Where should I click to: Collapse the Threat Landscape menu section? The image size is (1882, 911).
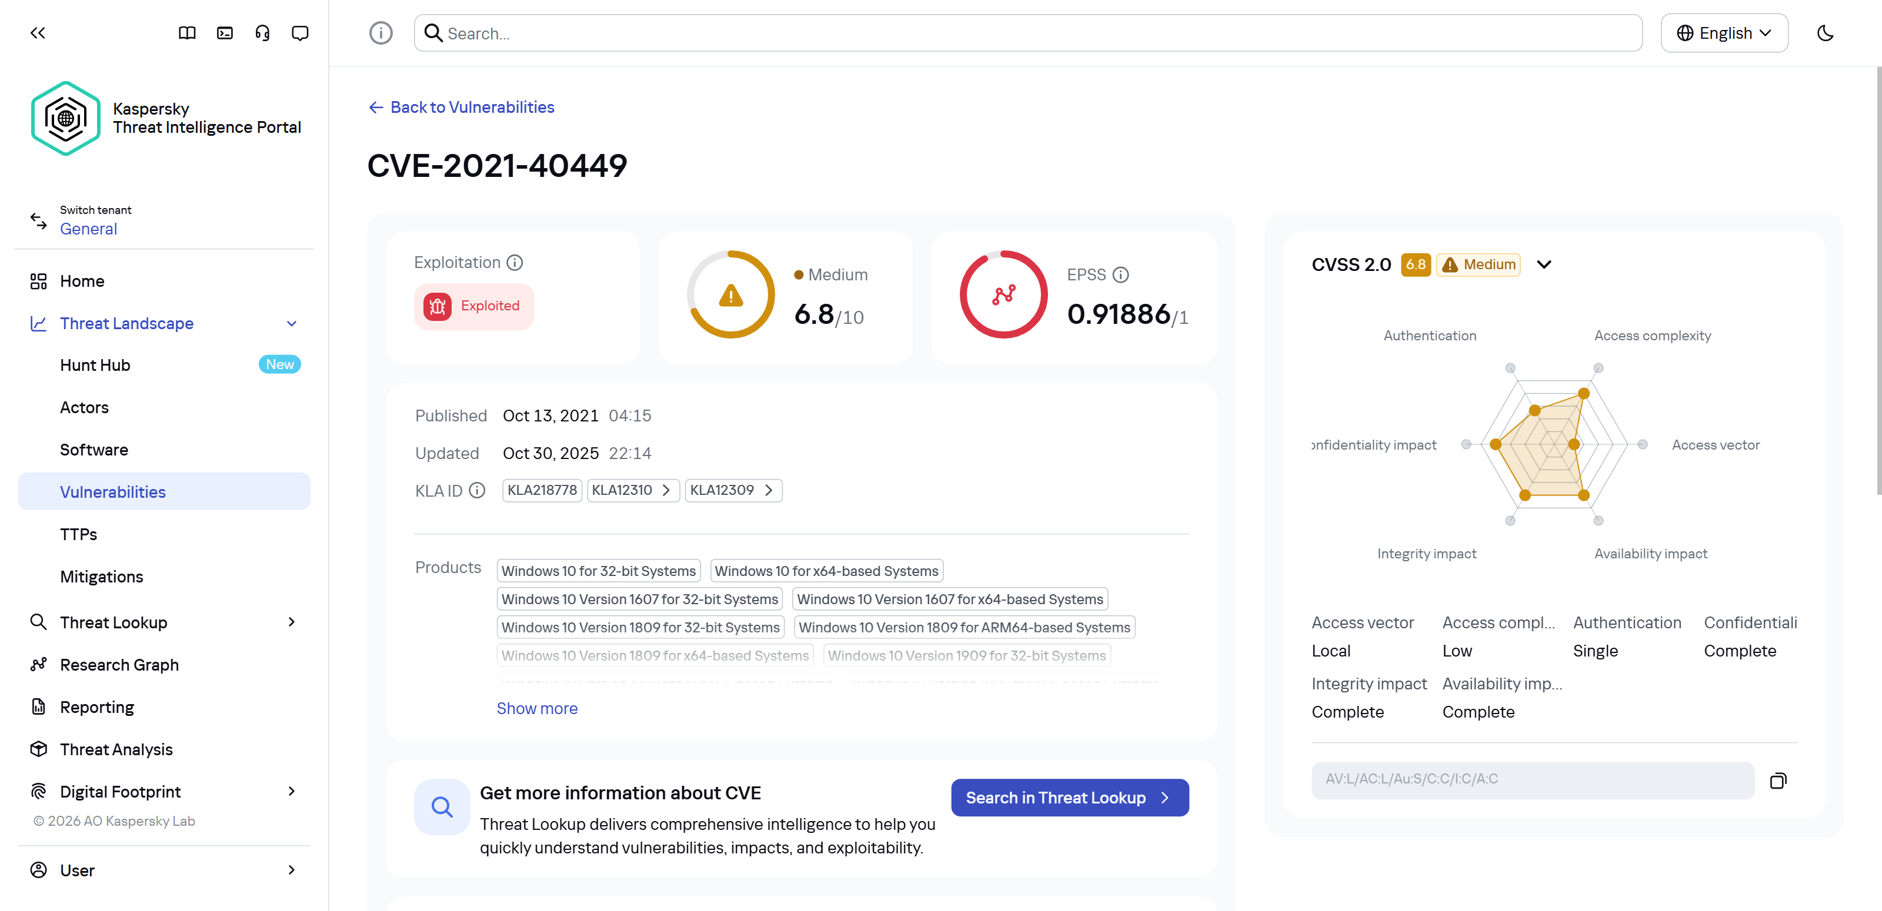(292, 323)
